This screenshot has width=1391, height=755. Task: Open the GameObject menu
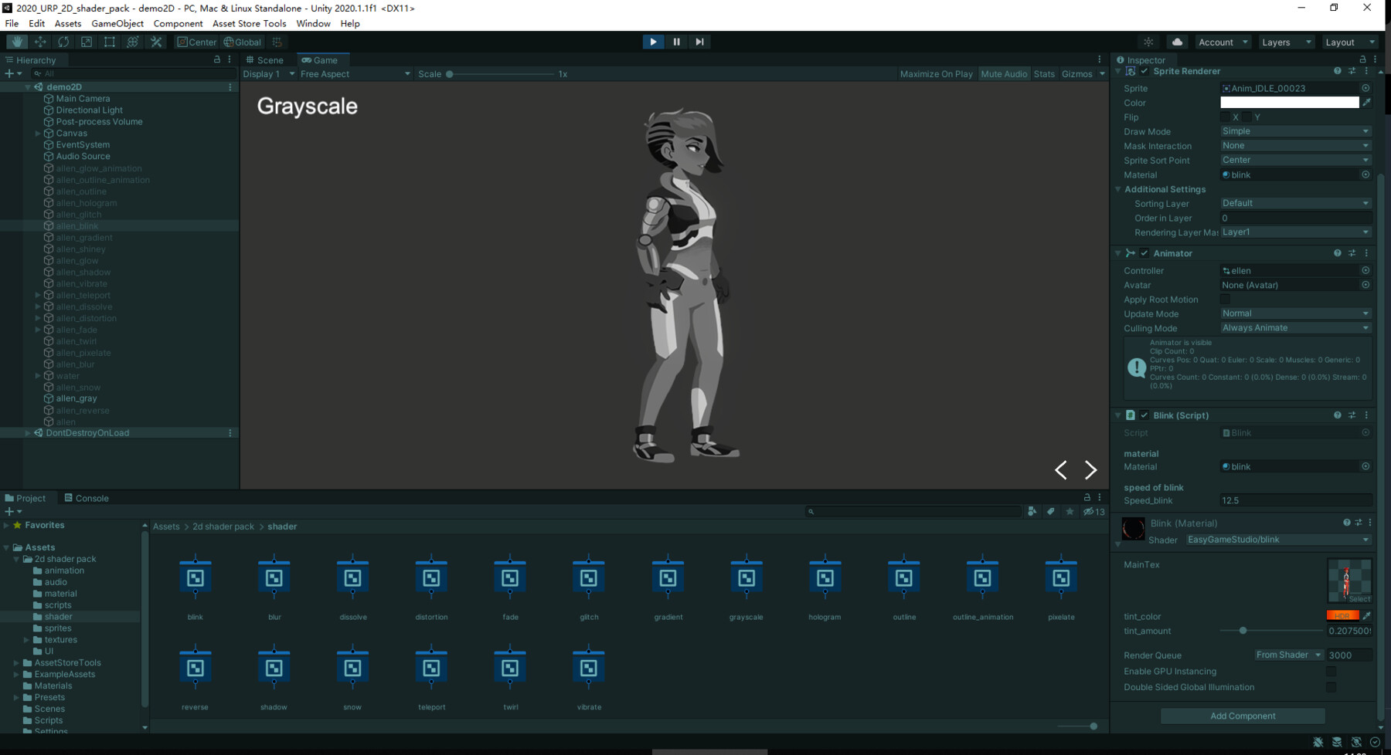click(x=117, y=24)
